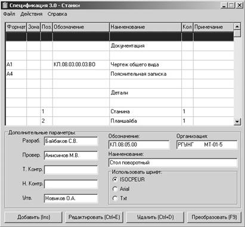Click the Редактировать (Ctrl+E) button
The image size is (245, 227).
click(94, 217)
